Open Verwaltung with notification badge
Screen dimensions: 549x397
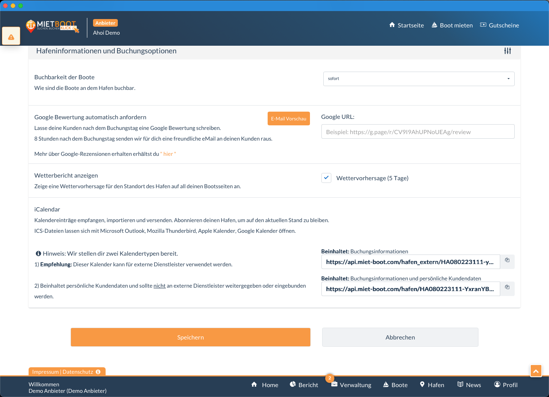(x=351, y=385)
